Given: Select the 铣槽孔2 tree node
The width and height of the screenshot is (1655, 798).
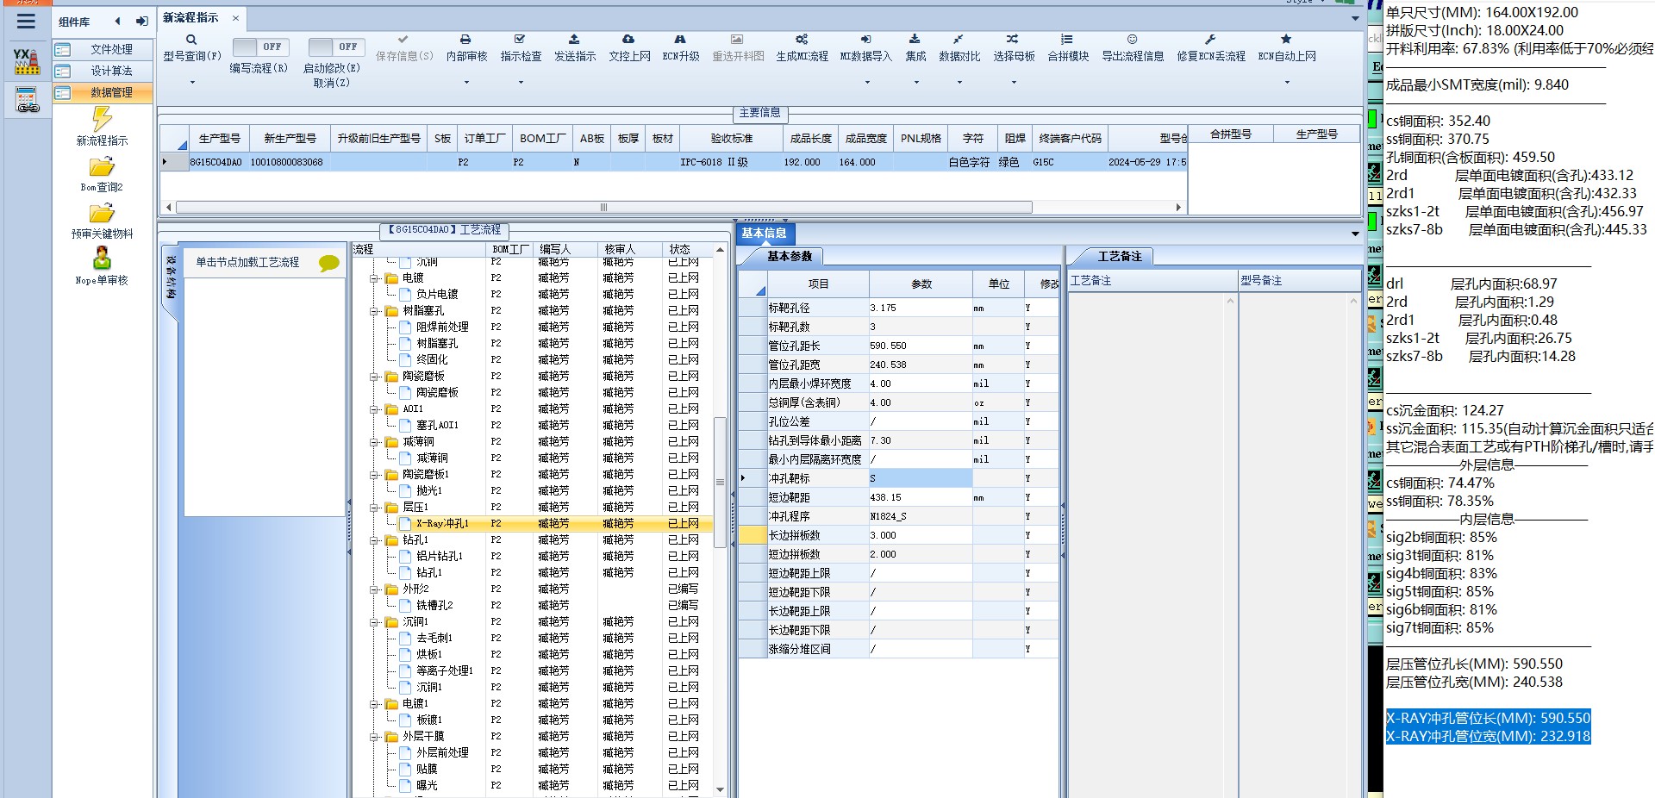Looking at the screenshot, I should [434, 606].
